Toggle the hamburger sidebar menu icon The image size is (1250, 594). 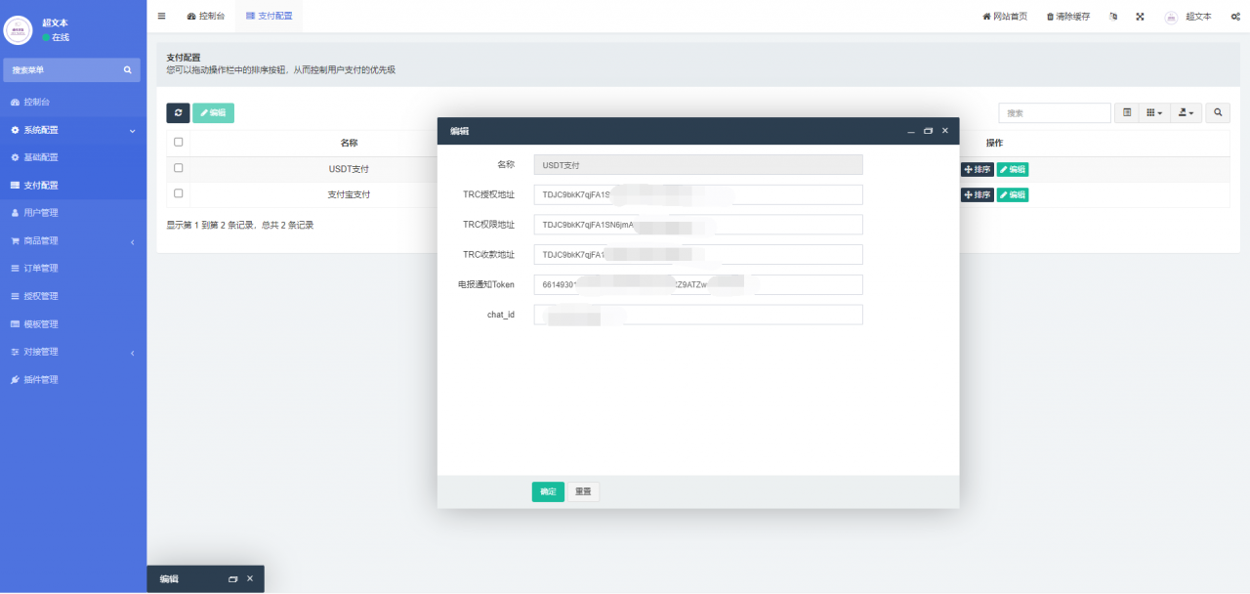(161, 16)
